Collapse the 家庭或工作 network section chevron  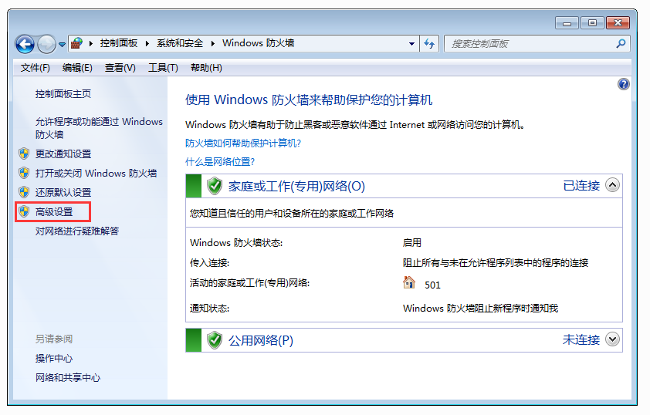[612, 185]
